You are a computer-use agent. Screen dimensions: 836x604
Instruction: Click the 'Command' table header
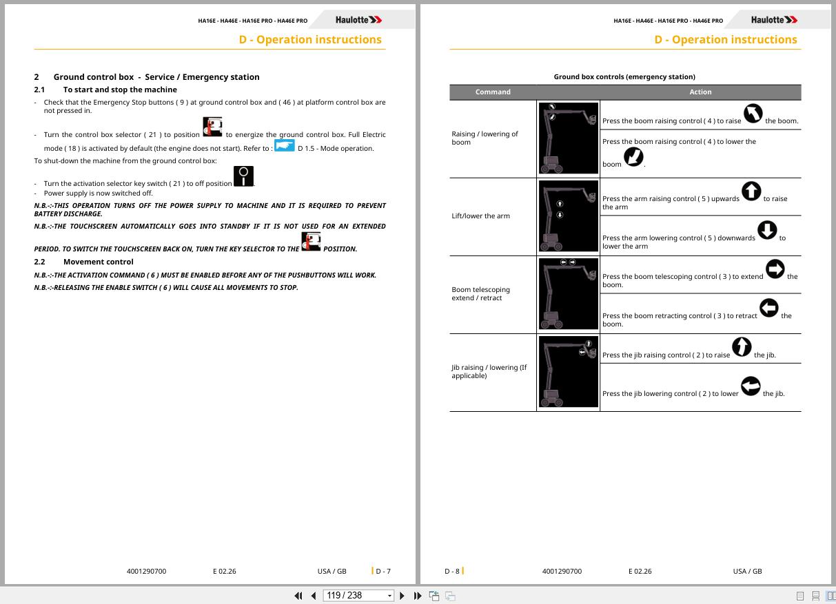[493, 92]
